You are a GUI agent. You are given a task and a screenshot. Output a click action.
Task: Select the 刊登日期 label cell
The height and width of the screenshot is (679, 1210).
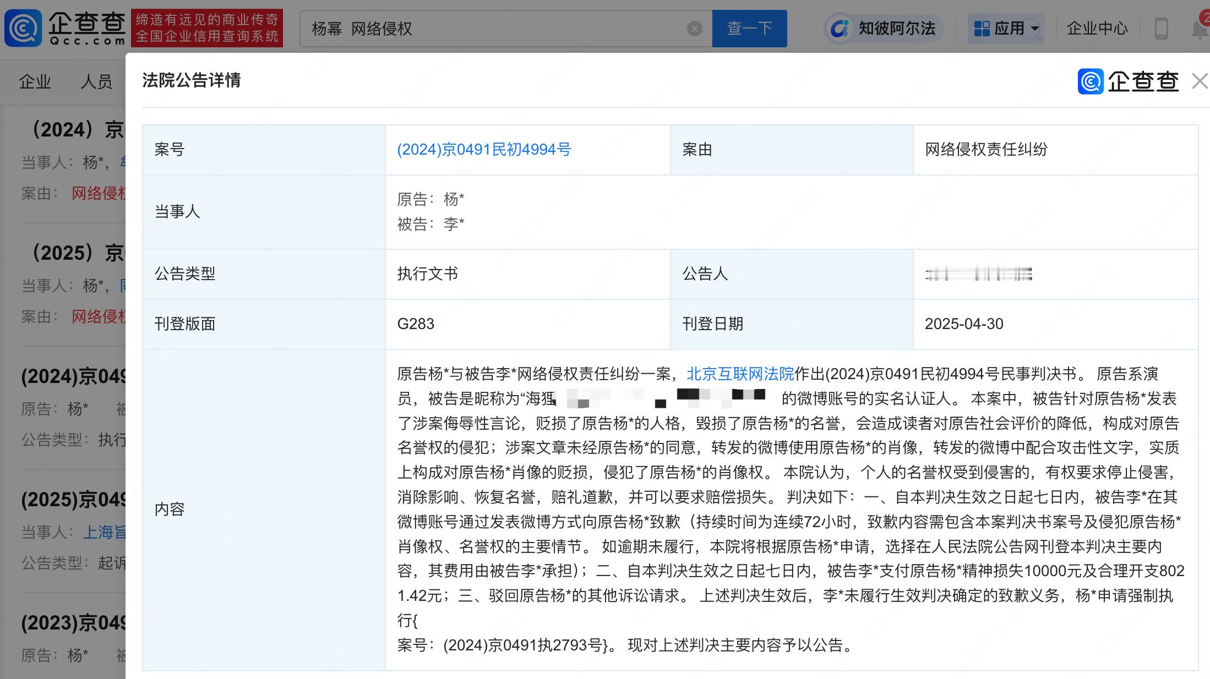[x=792, y=324]
